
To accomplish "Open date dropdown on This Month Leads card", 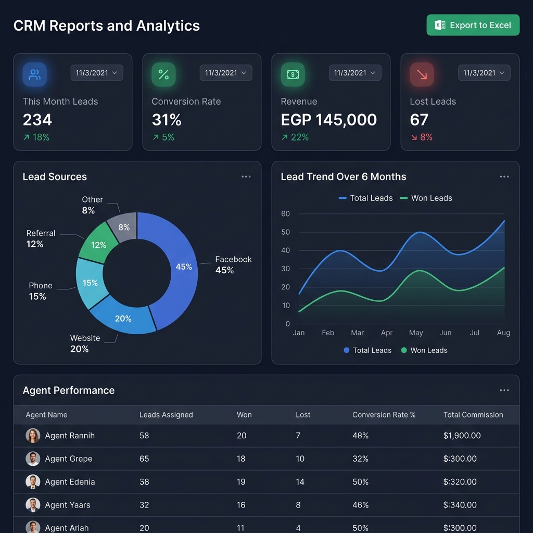I will click(x=97, y=73).
